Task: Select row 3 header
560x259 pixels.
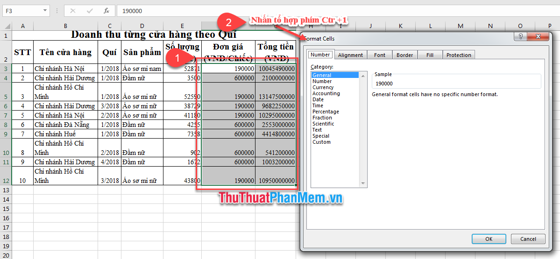Action: tap(6, 69)
